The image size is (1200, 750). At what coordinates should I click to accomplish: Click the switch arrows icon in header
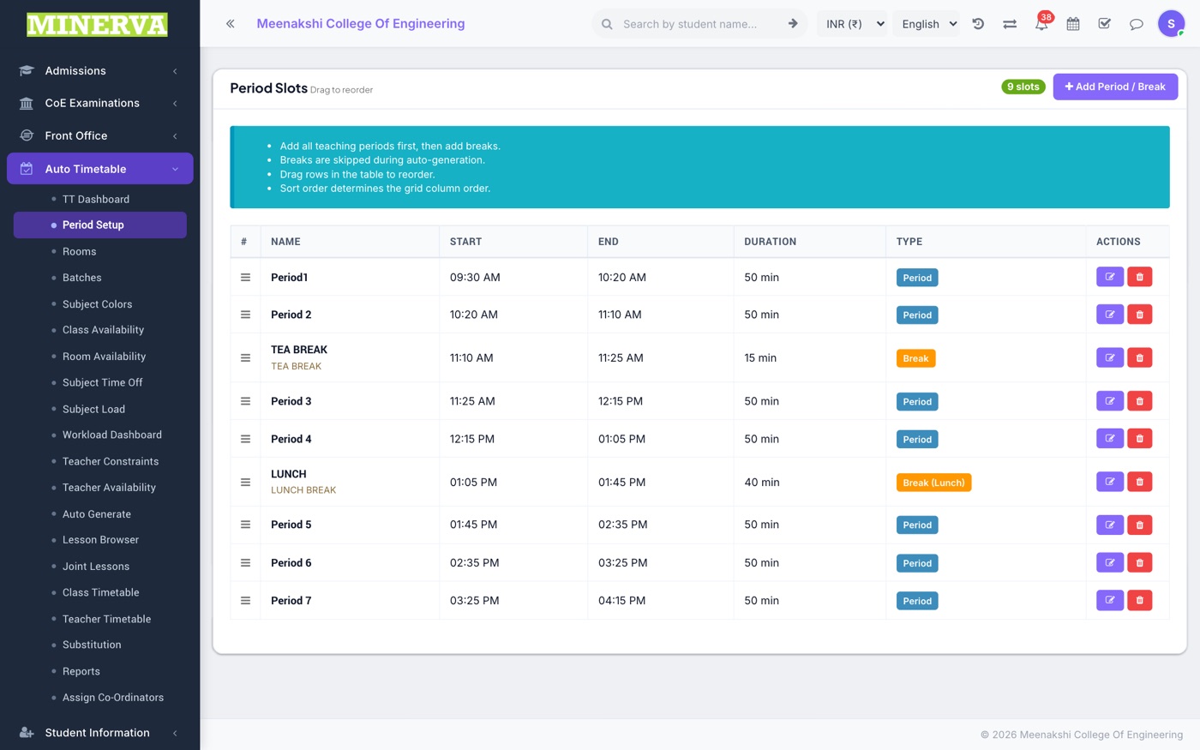[x=1010, y=24]
